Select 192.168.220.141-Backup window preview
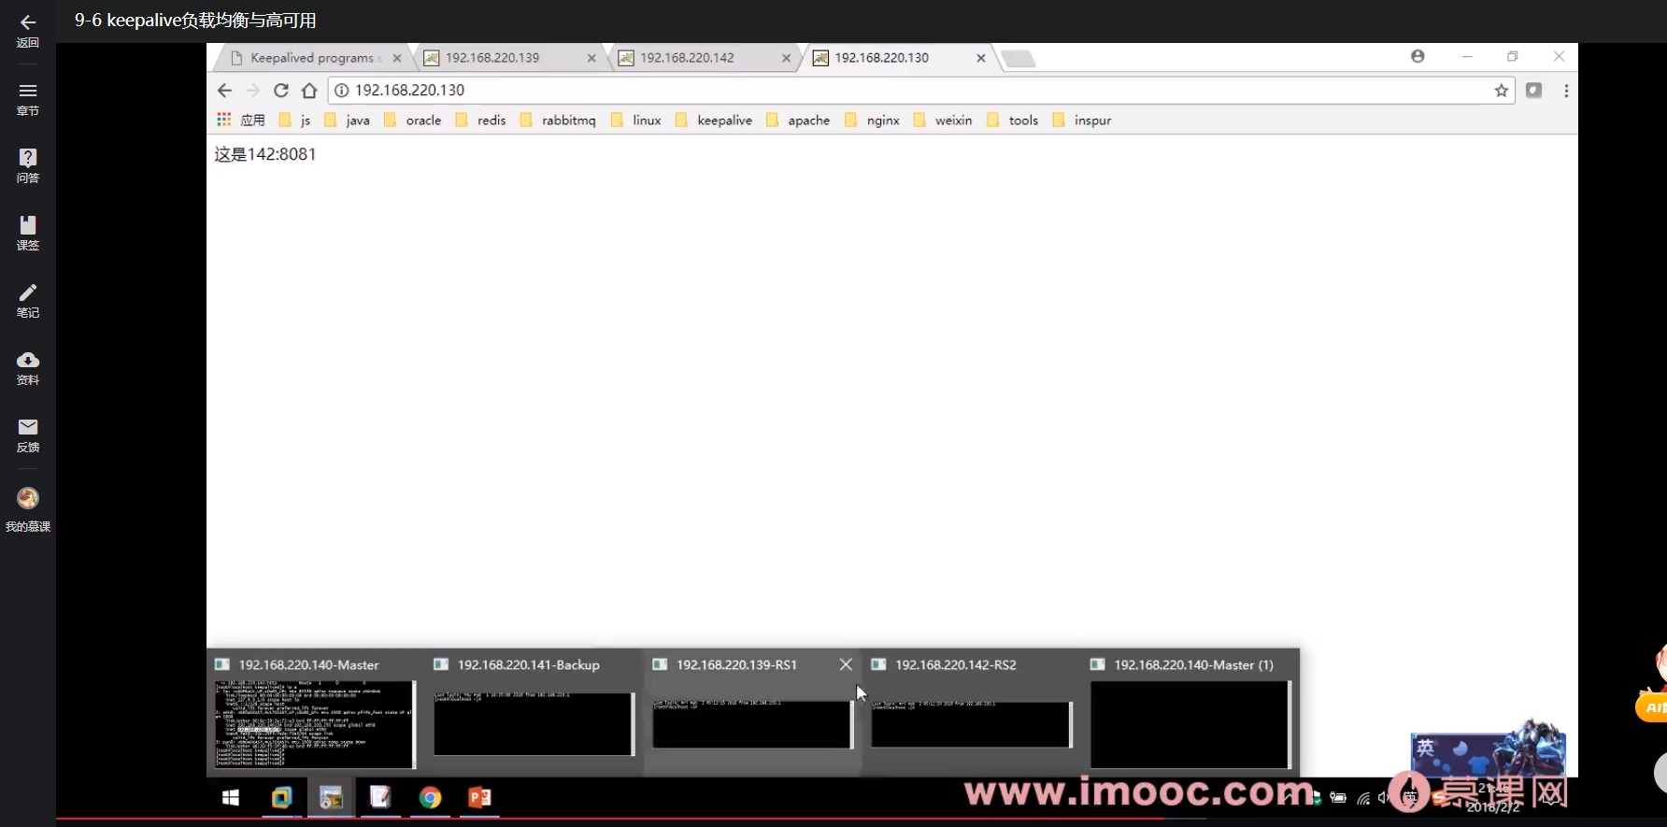1667x827 pixels. pyautogui.click(x=534, y=712)
